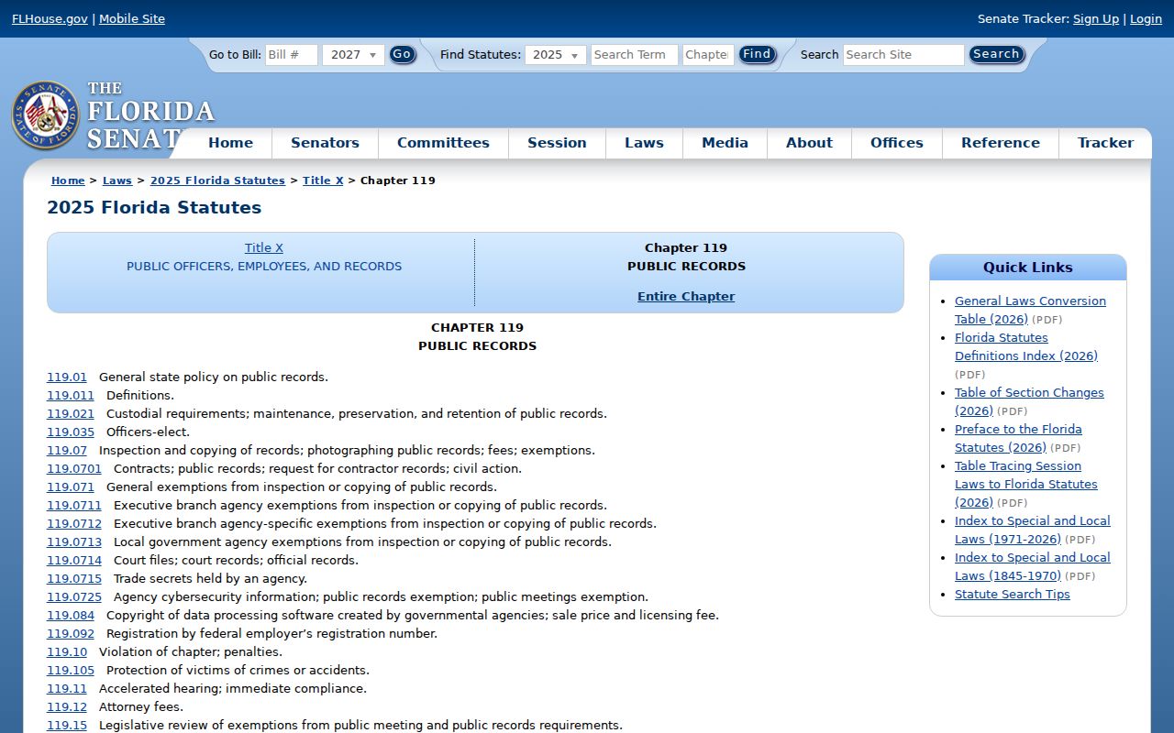Open the statutes year 2025 dropdown

pyautogui.click(x=556, y=55)
